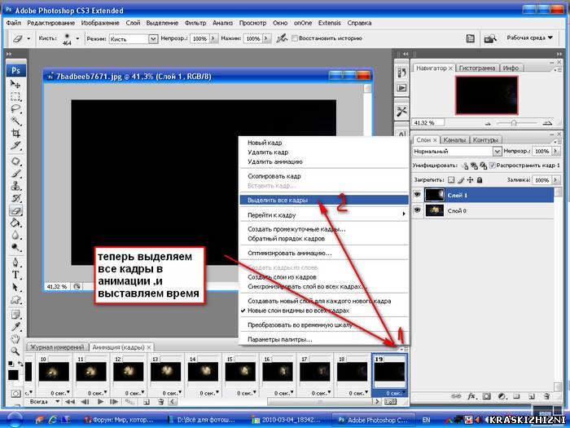
Task: Delete selected animation frame trash icon
Action: 161,402
